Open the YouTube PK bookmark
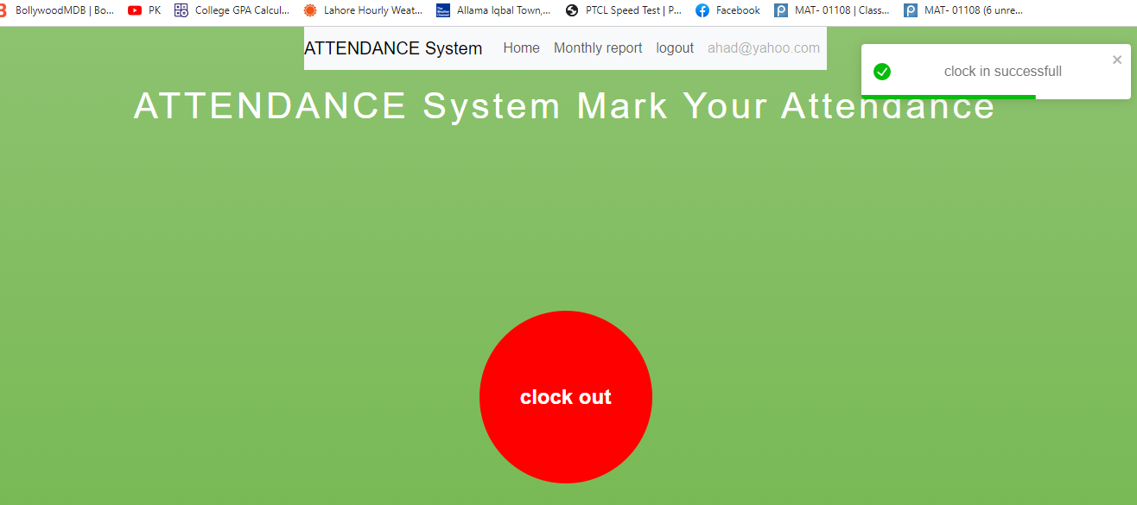Image resolution: width=1137 pixels, height=505 pixels. tap(144, 10)
